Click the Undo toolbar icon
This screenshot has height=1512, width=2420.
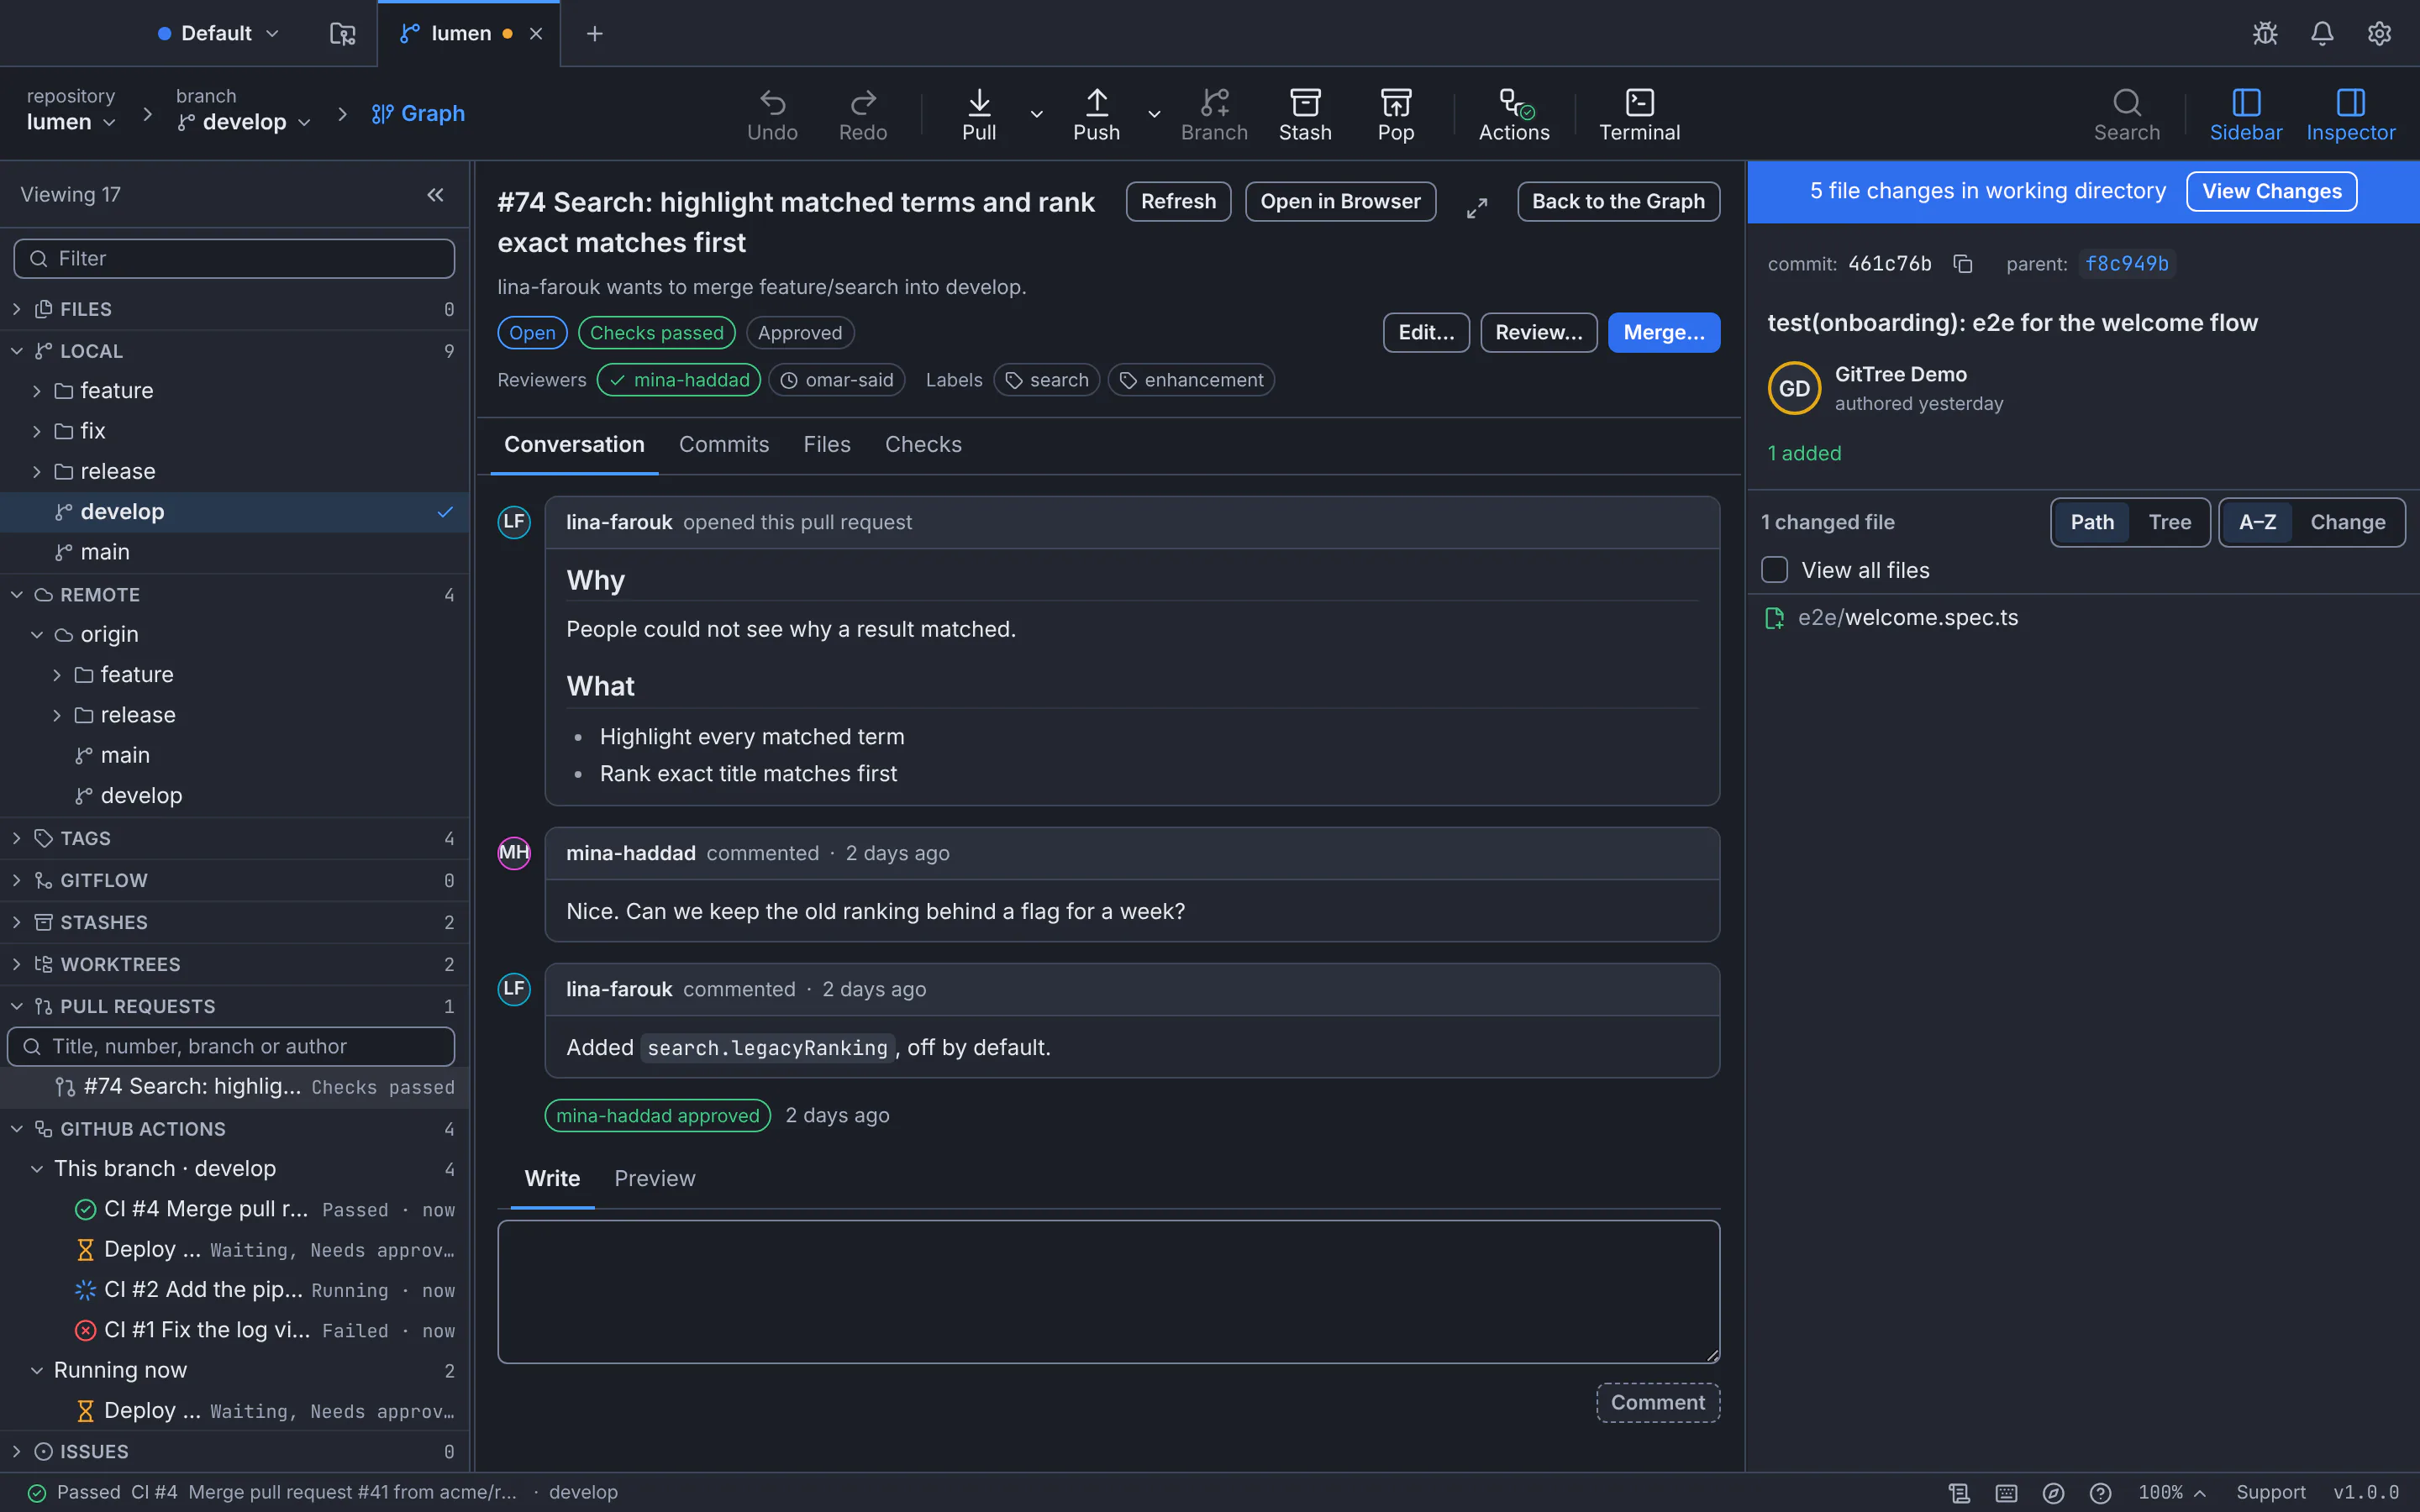pos(772,115)
